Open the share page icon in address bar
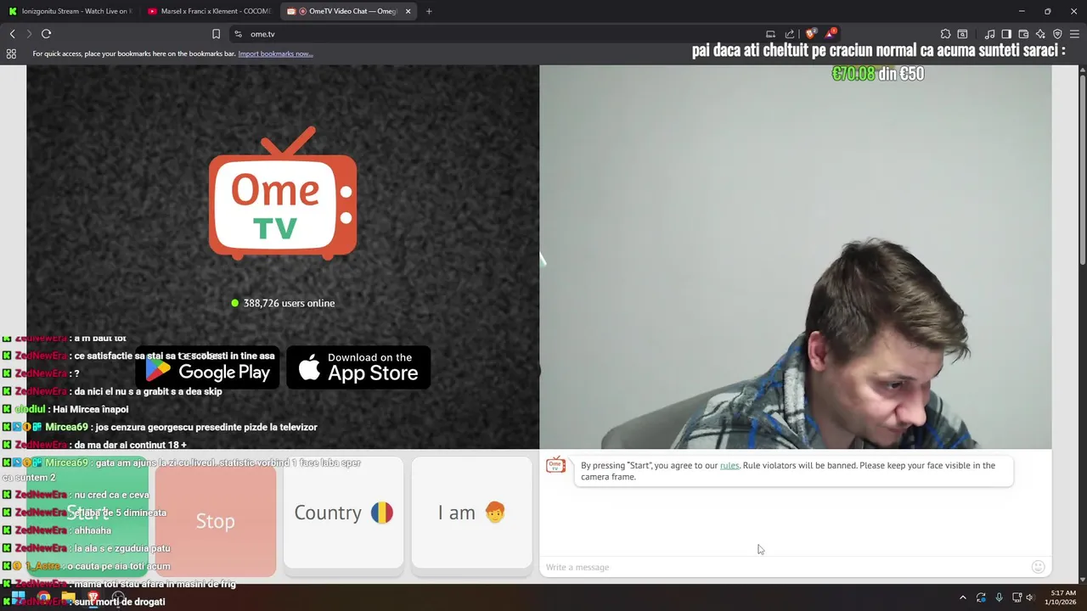Viewport: 1087px width, 611px height. tap(790, 34)
